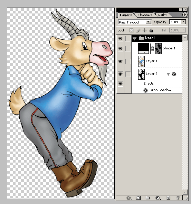Enable Lock transparent pixels
Screen dimensions: 191x204
(x=131, y=30)
